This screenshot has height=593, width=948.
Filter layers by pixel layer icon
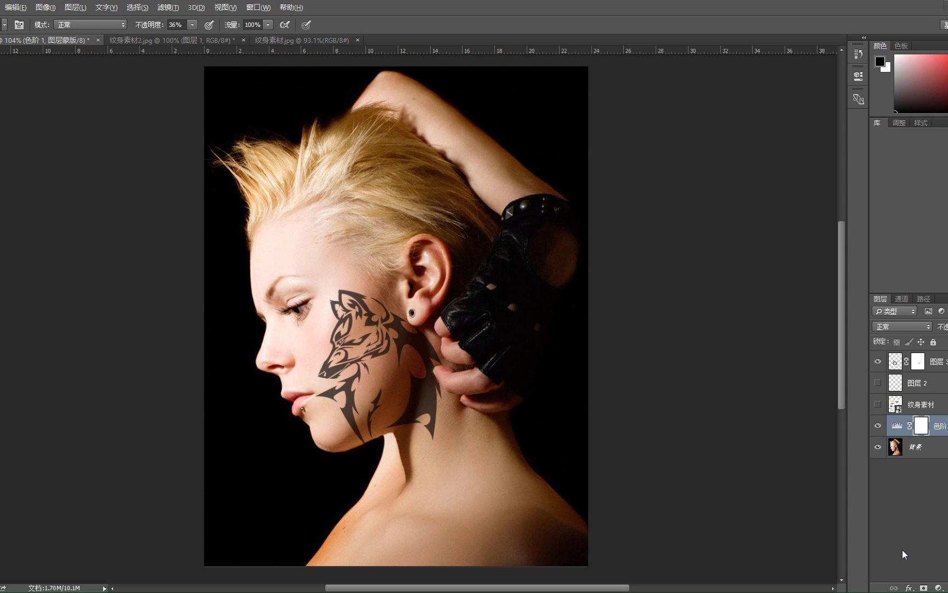(x=928, y=311)
